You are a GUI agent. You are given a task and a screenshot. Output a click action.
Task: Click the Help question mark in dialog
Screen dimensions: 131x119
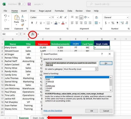tap(102, 54)
